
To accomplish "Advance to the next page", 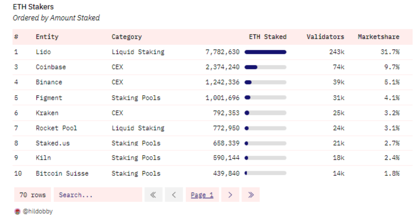I will 230,195.
